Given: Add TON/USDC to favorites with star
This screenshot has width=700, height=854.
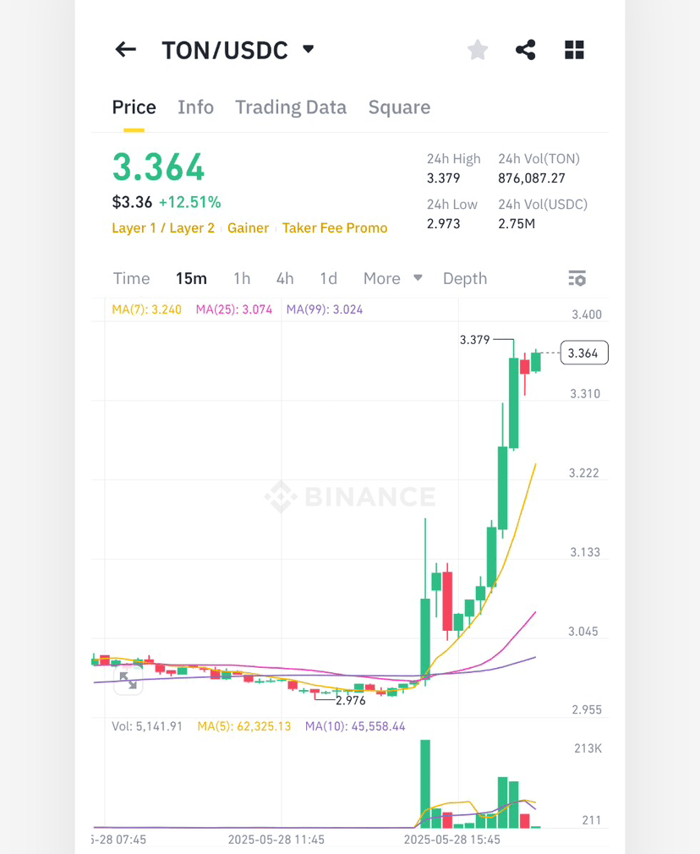Looking at the screenshot, I should [478, 50].
